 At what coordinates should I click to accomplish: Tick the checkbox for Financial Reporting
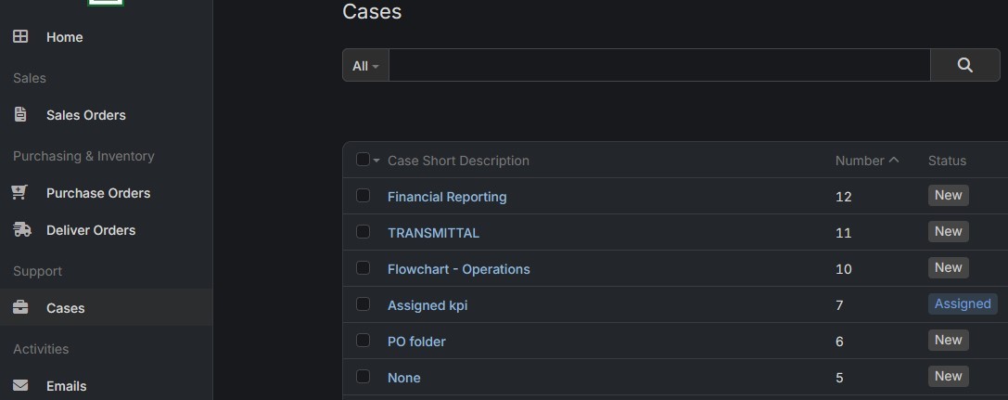[x=364, y=196]
